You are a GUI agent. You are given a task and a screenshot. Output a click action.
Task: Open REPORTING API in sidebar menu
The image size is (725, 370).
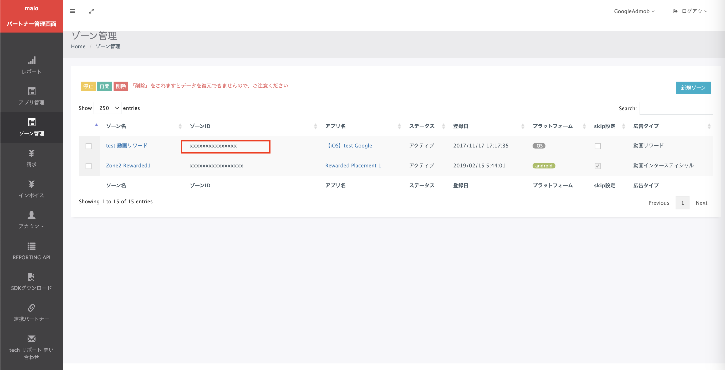[32, 257]
